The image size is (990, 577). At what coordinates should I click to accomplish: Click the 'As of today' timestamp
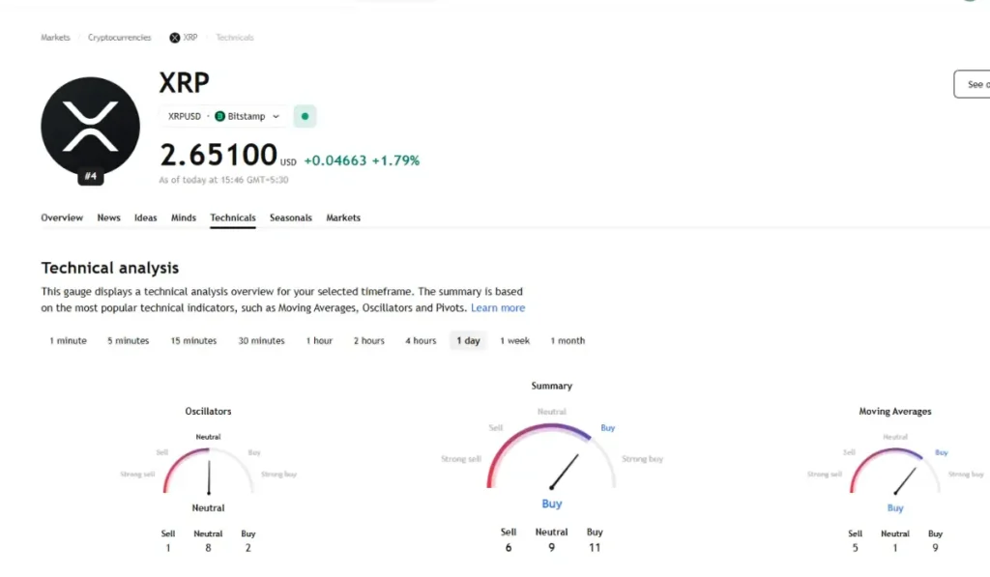click(223, 180)
